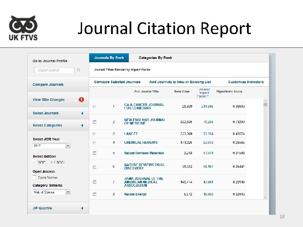Focus the Master Search input field
The image size is (303, 227).
coord(54,70)
